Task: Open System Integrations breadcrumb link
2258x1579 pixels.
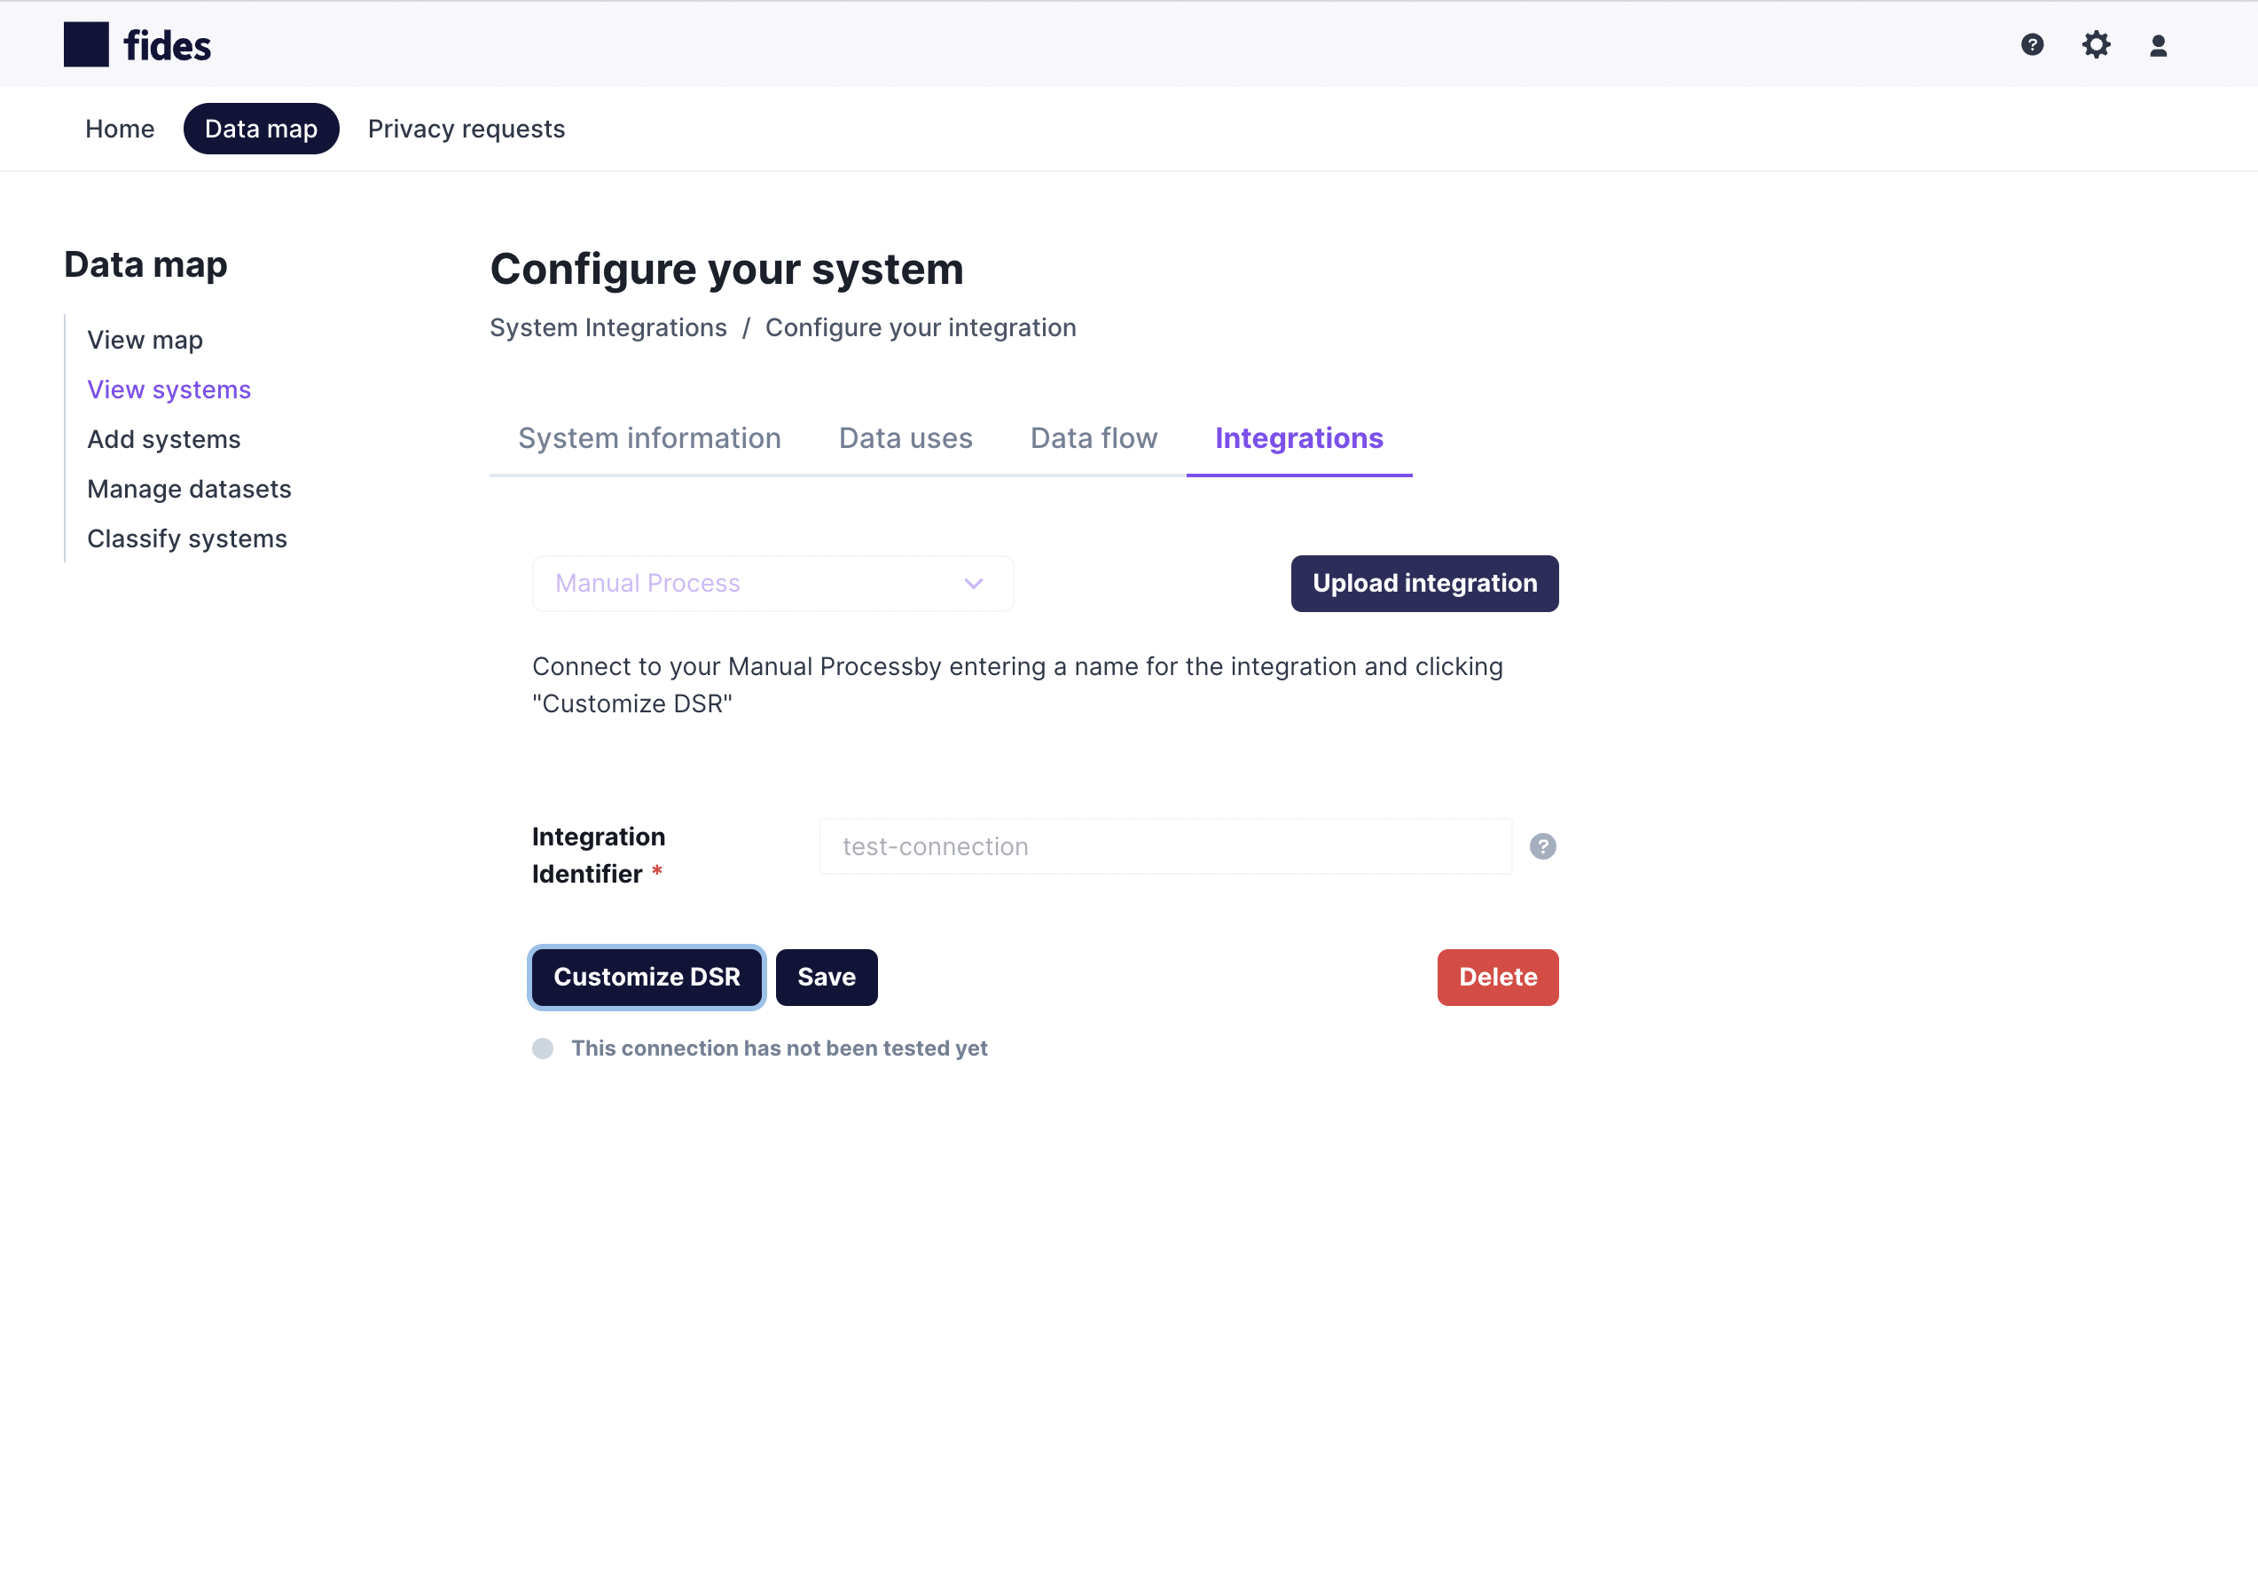Action: [x=608, y=326]
